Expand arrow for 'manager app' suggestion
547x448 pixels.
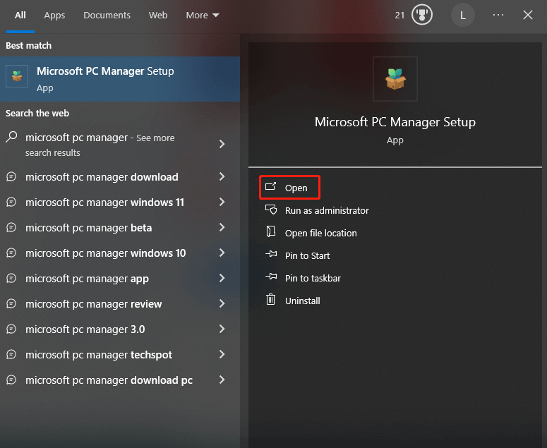pos(222,278)
